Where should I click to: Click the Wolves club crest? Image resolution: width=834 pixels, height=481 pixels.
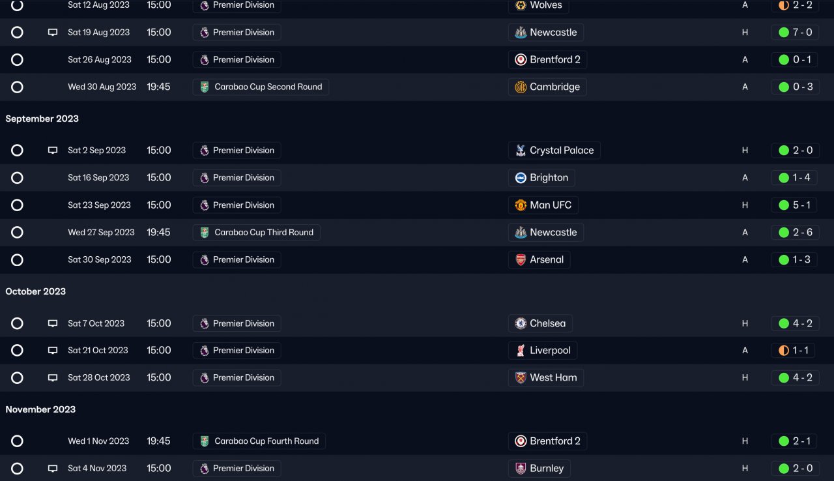(521, 5)
